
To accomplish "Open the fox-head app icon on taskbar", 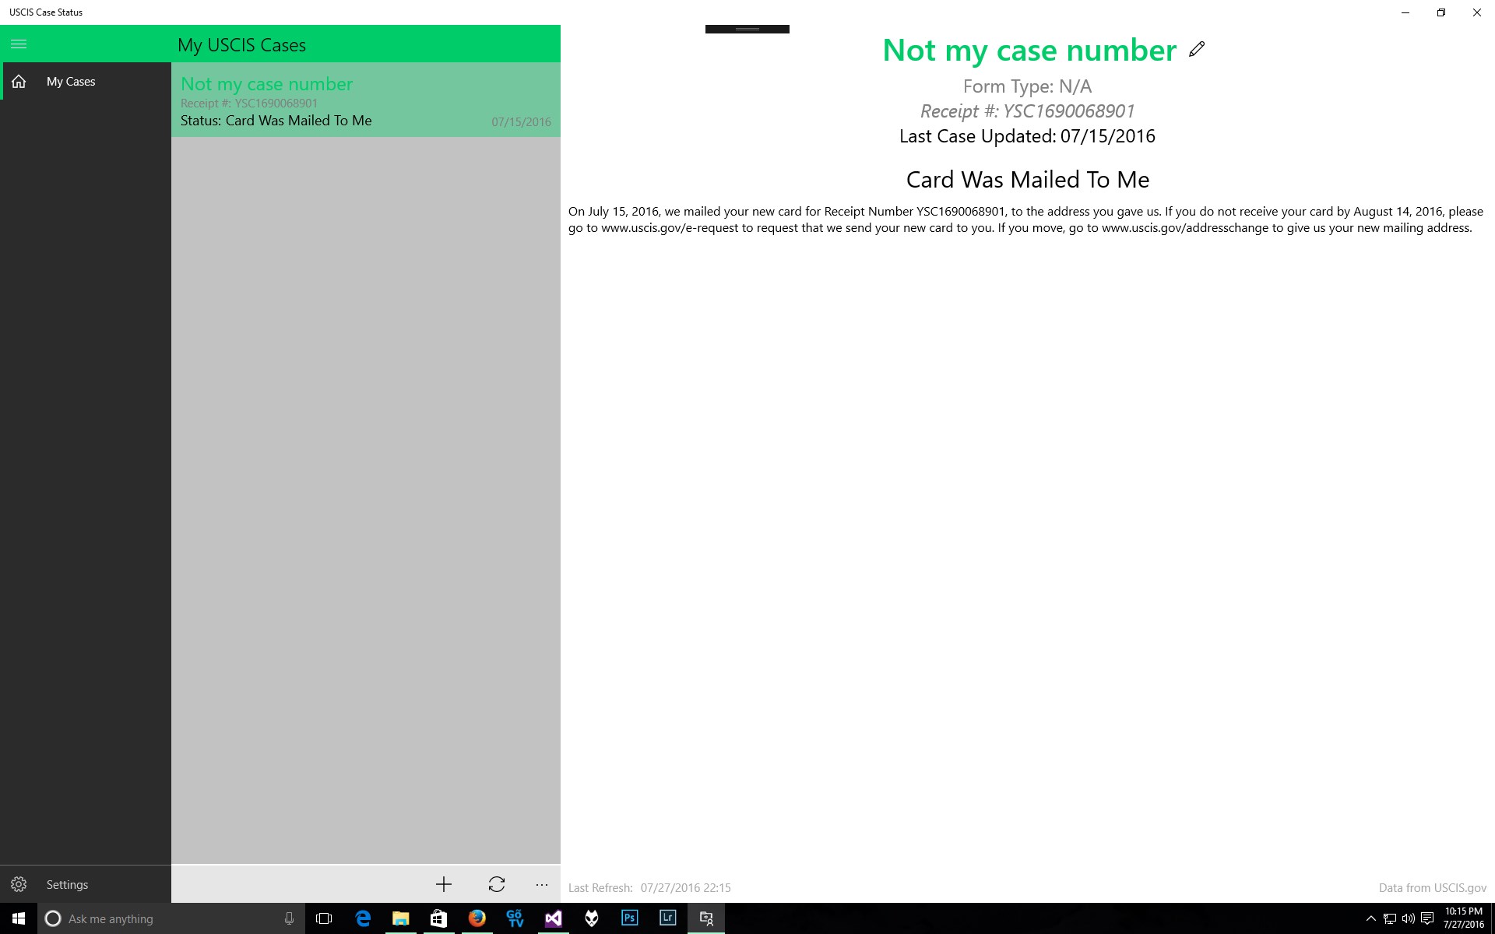I will point(591,918).
